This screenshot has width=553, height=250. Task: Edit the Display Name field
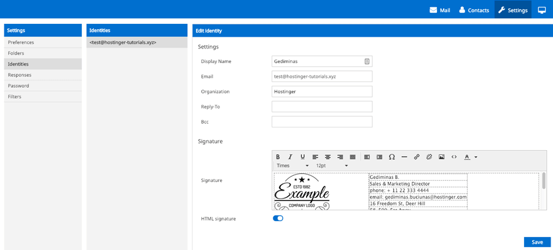click(322, 61)
